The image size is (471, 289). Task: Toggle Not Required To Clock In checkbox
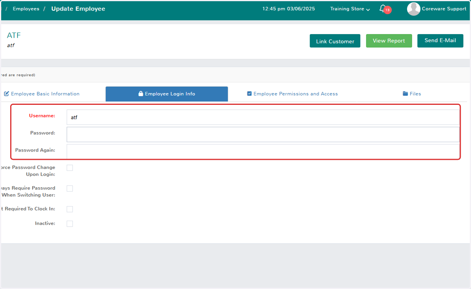tap(70, 209)
